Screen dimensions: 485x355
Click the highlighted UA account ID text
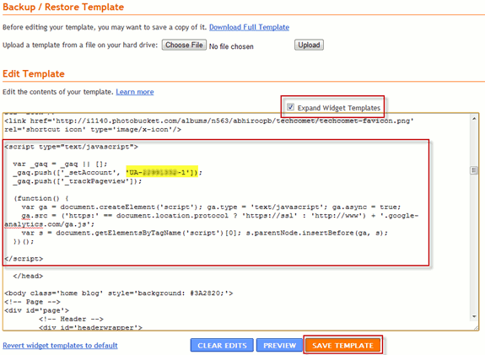tap(162, 173)
